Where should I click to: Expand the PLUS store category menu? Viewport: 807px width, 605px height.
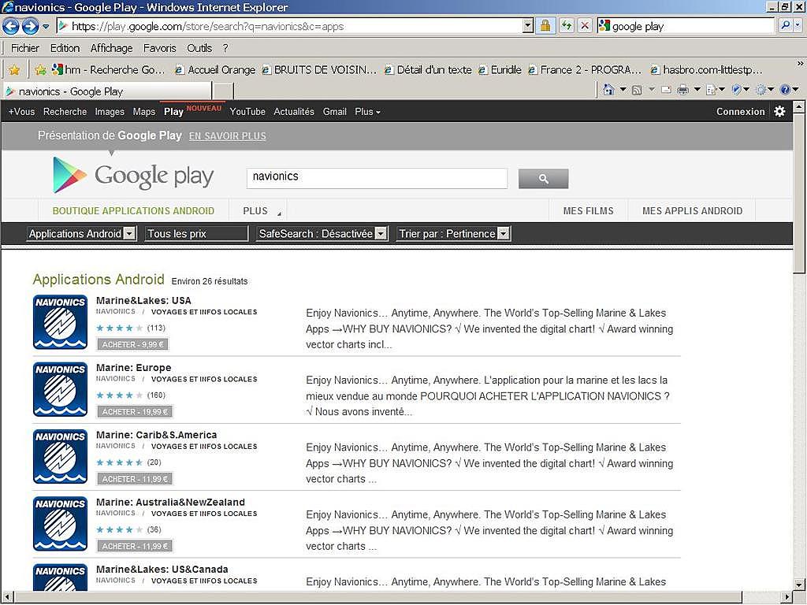(262, 211)
